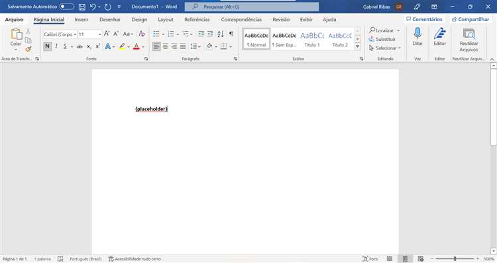Viewport: 497px width, 263px height.
Task: Expand the styles gallery more arrow
Action: click(x=358, y=46)
